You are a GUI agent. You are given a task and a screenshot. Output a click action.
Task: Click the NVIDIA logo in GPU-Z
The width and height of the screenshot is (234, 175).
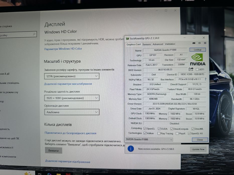(x=197, y=60)
